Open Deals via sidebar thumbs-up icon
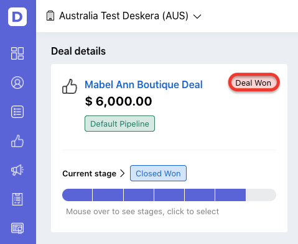 point(17,141)
